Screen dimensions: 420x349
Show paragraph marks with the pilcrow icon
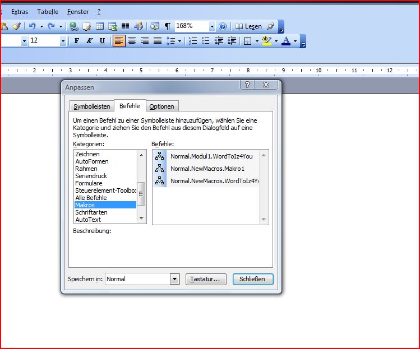pyautogui.click(x=167, y=26)
